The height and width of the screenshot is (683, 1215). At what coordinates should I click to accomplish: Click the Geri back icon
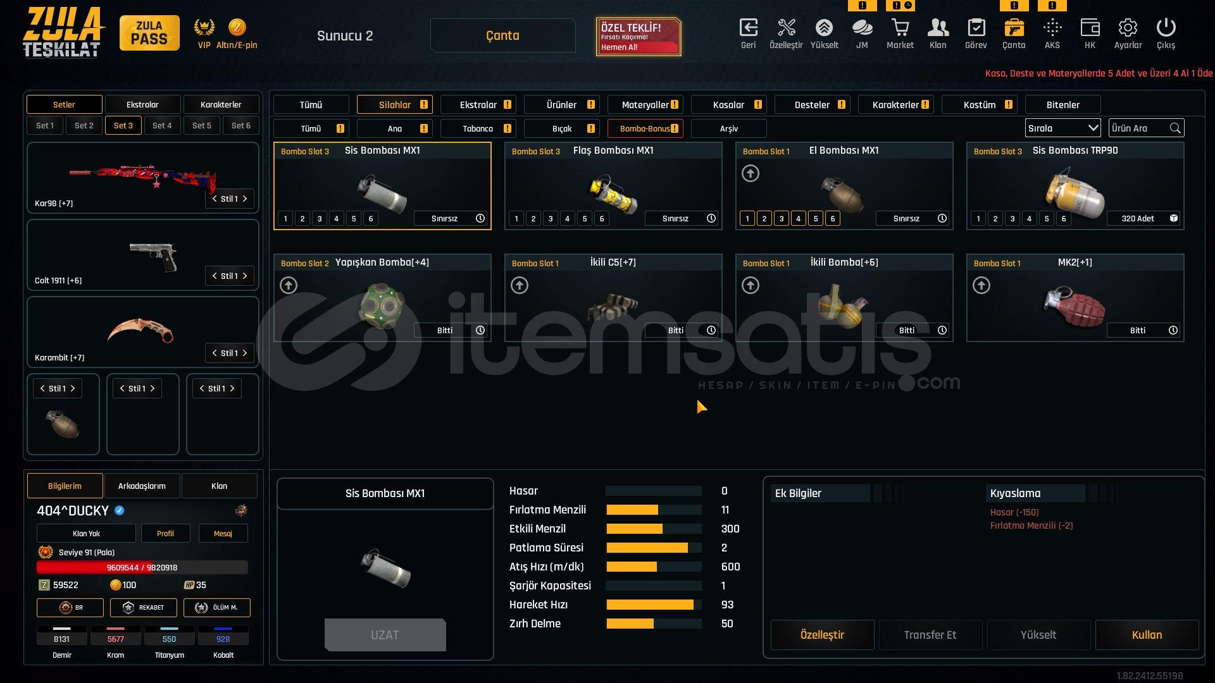tap(748, 28)
